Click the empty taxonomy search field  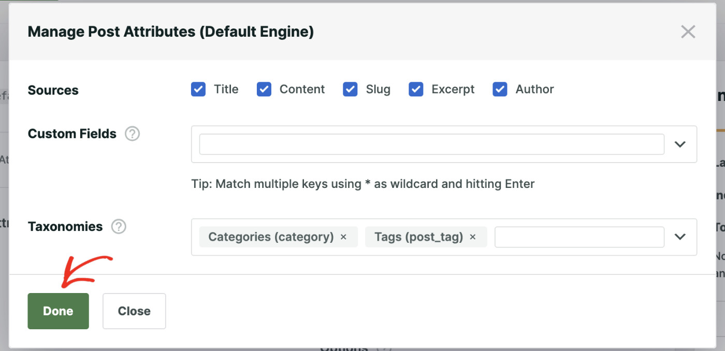[x=578, y=237]
